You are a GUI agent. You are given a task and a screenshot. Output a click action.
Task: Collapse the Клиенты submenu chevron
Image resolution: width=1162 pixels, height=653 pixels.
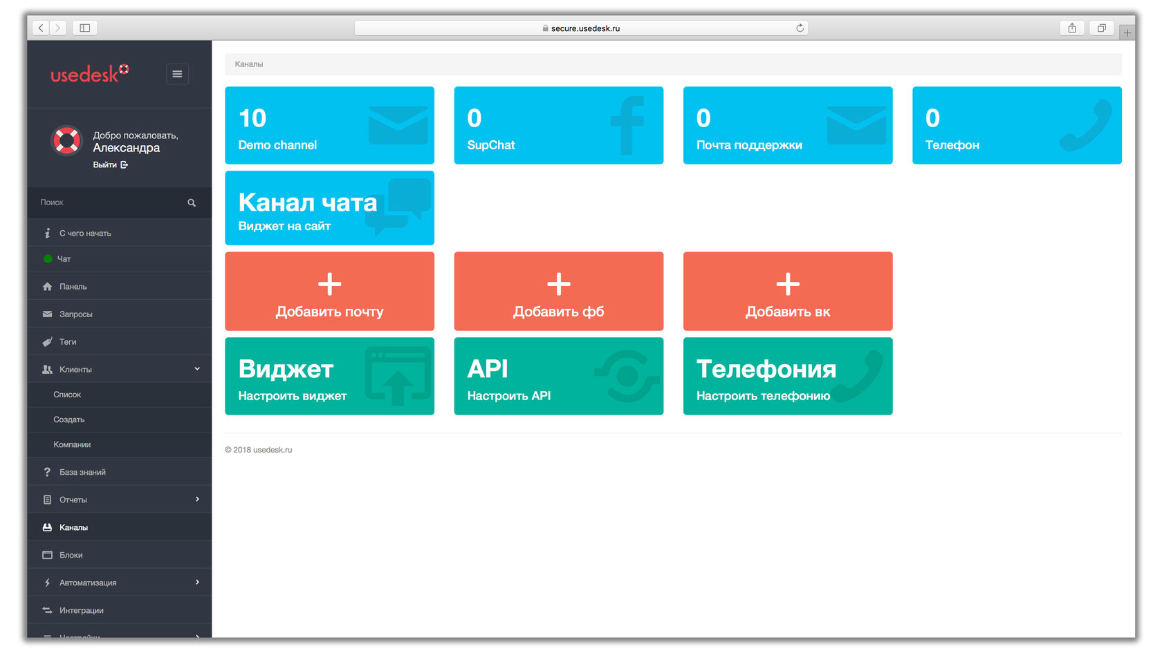point(197,369)
